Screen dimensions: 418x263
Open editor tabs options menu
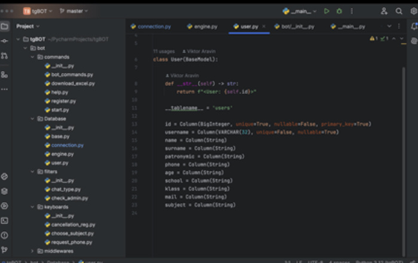399,26
